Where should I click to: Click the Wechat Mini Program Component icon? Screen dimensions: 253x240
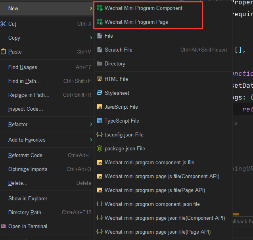coord(100,8)
